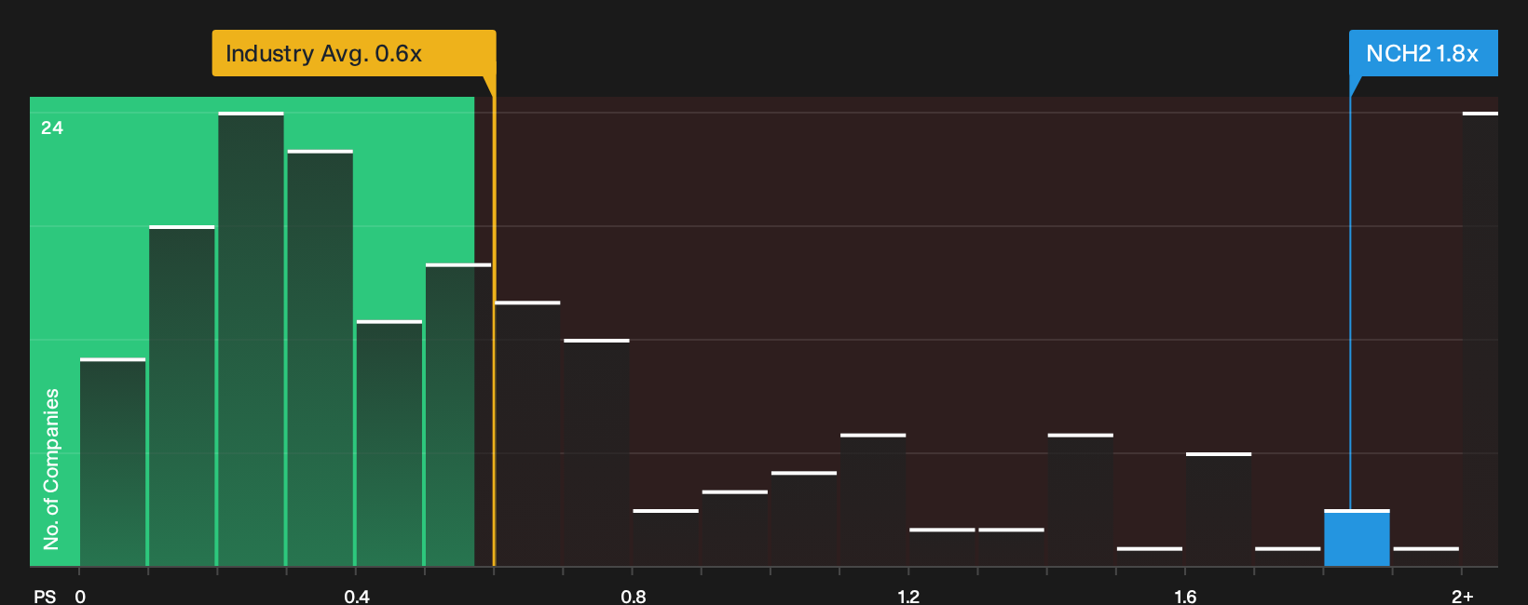The image size is (1528, 605).
Task: Click the 24 y-axis value label
Action: (x=52, y=128)
